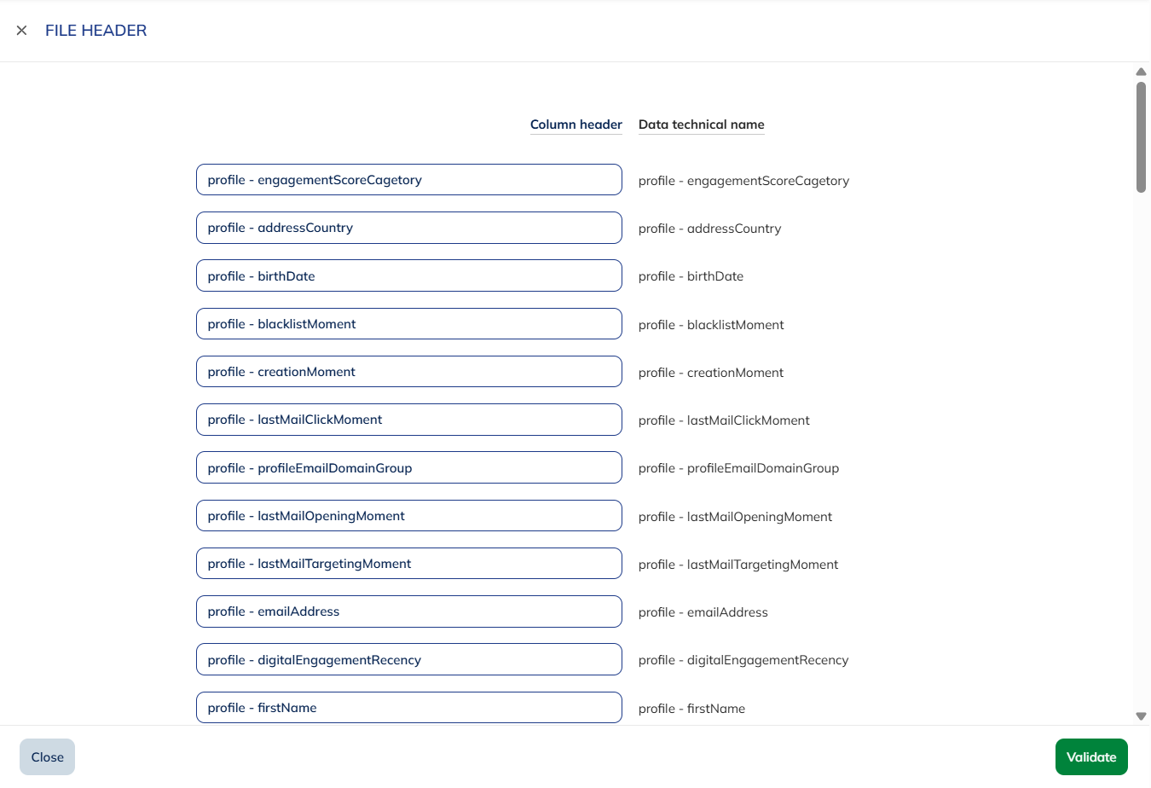Click the profile - creationMoment field

click(408, 371)
